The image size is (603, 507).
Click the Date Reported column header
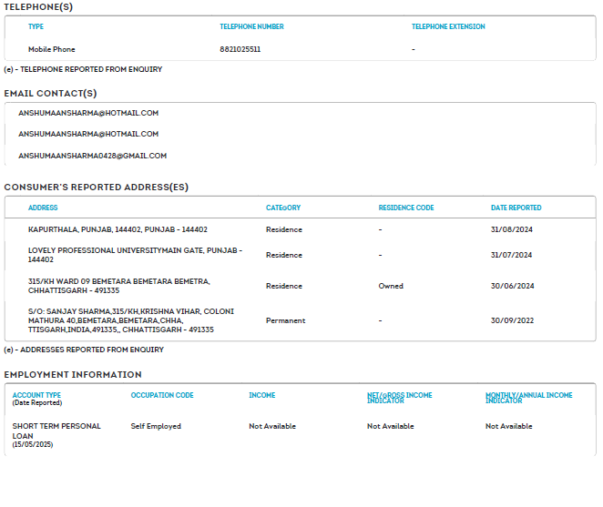pyautogui.click(x=516, y=208)
